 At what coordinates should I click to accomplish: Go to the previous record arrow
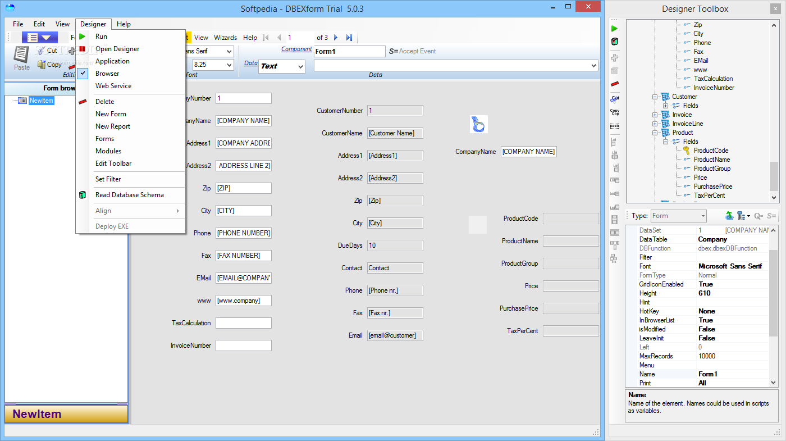[279, 38]
